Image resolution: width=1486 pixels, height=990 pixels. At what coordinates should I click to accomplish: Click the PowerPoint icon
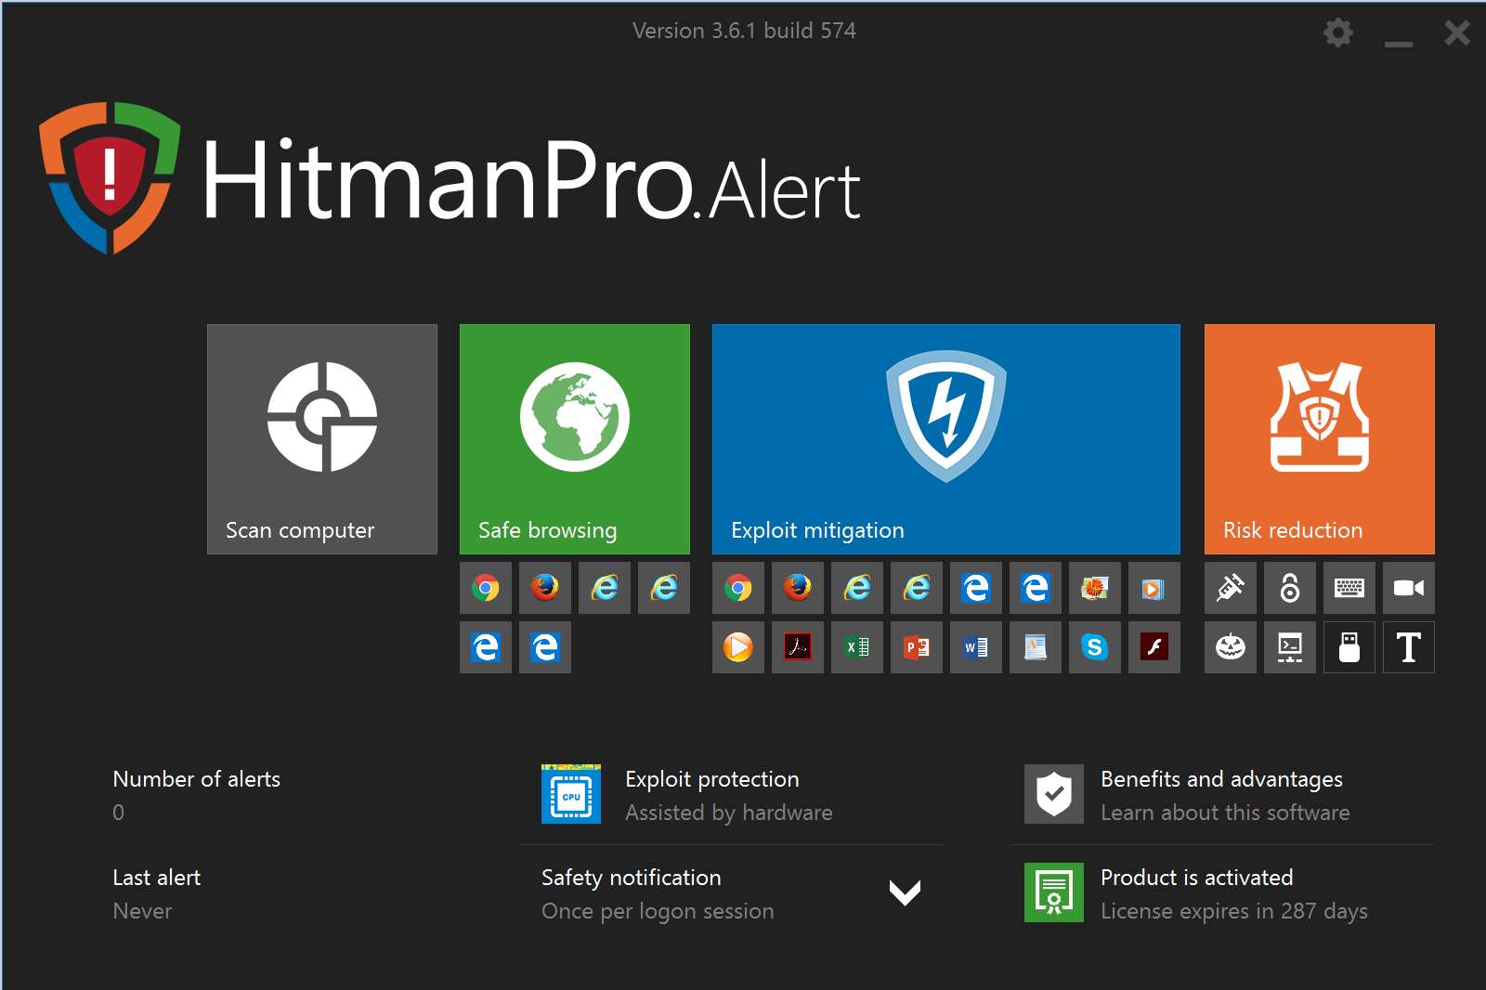click(917, 647)
